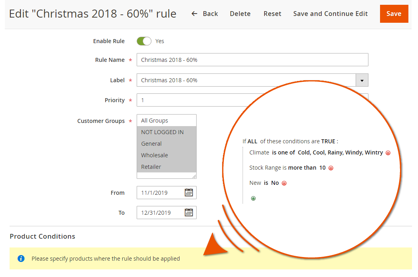
Task: Click the Delete rule button
Action: tap(240, 14)
